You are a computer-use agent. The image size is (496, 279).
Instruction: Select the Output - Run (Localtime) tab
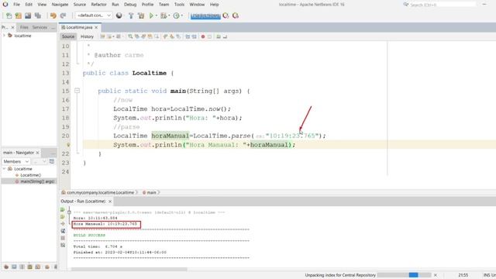[x=83, y=201]
